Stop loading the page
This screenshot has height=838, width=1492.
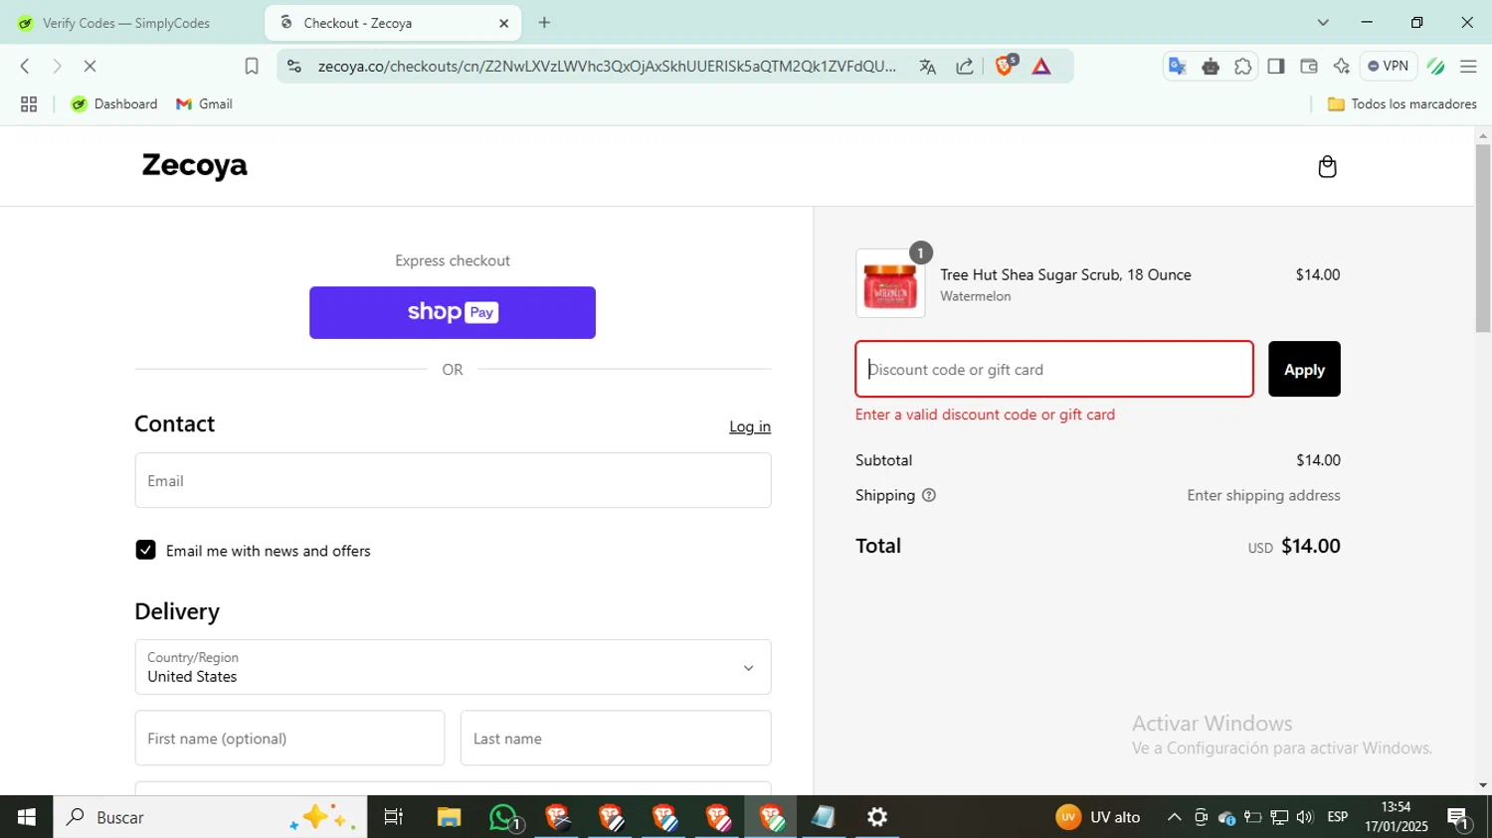(90, 67)
